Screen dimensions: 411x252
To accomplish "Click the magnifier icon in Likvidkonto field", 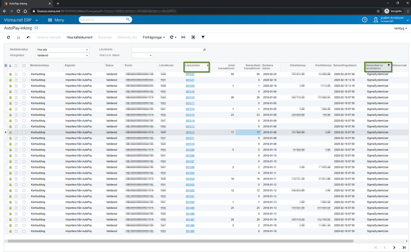I will point(204,50).
